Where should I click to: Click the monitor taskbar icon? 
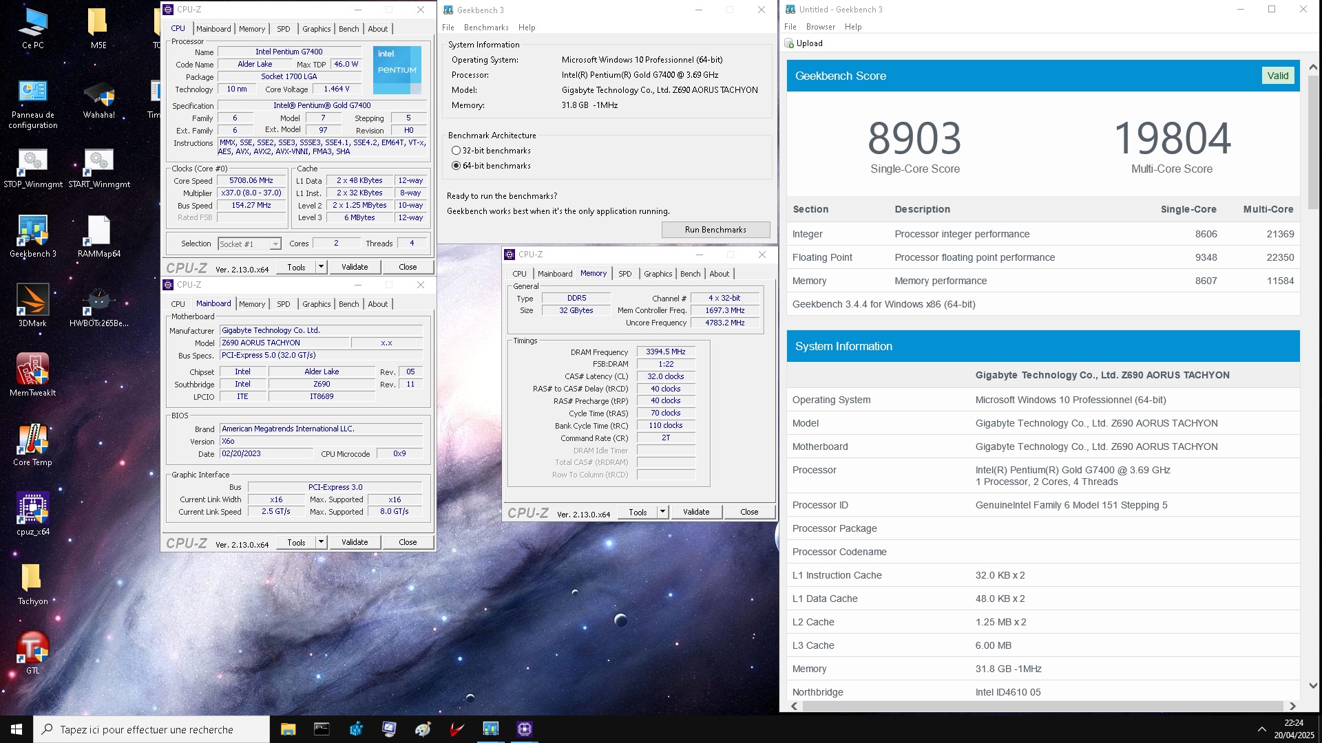(389, 729)
